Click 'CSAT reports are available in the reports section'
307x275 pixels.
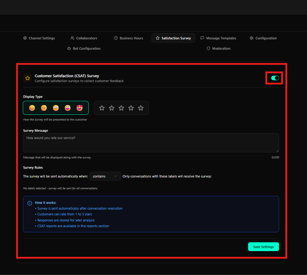[x=73, y=226]
